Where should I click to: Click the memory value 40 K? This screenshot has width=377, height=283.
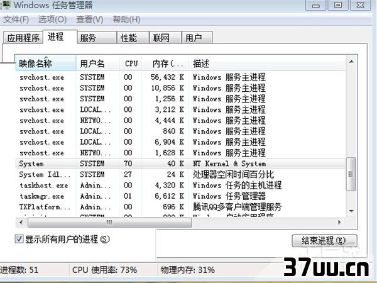[175, 164]
